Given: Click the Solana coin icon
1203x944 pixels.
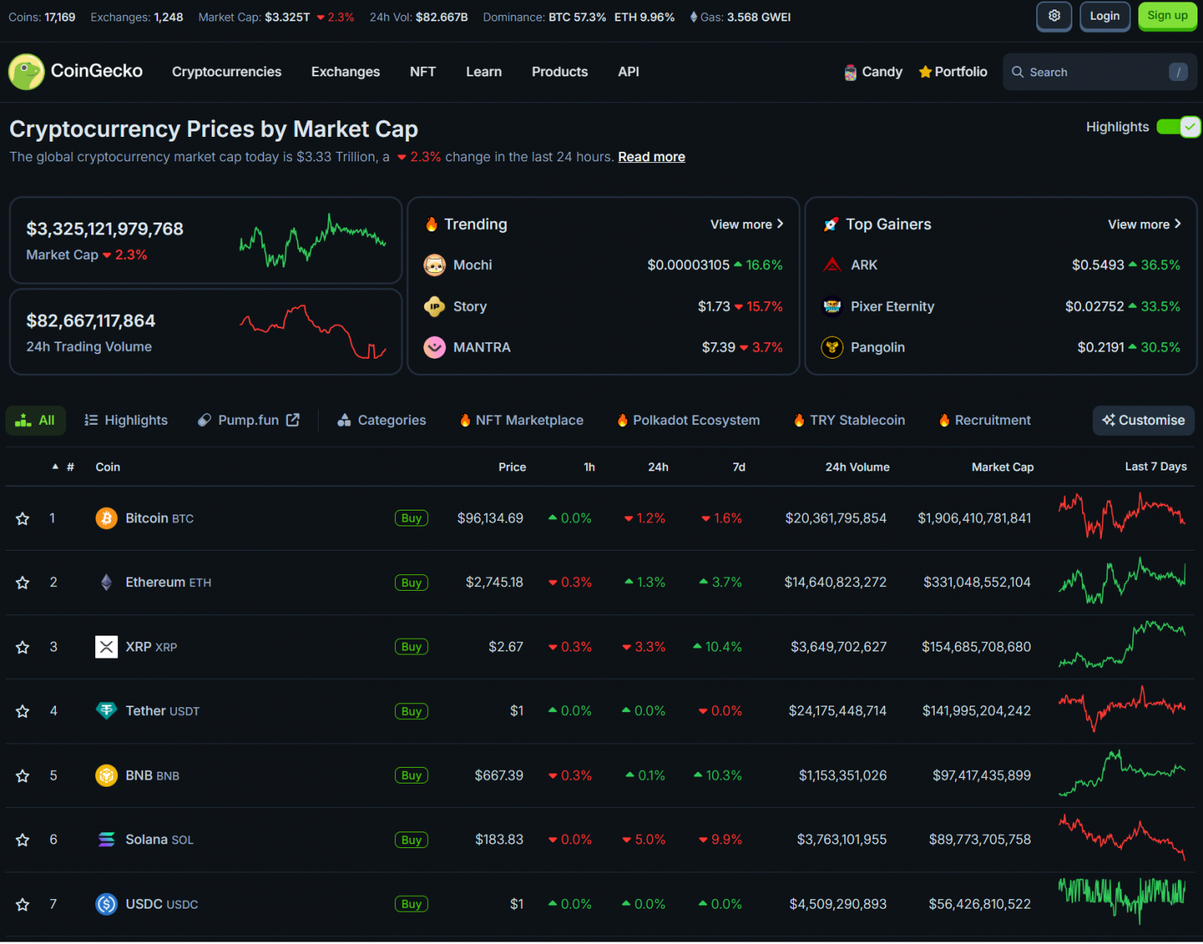Looking at the screenshot, I should click(106, 840).
